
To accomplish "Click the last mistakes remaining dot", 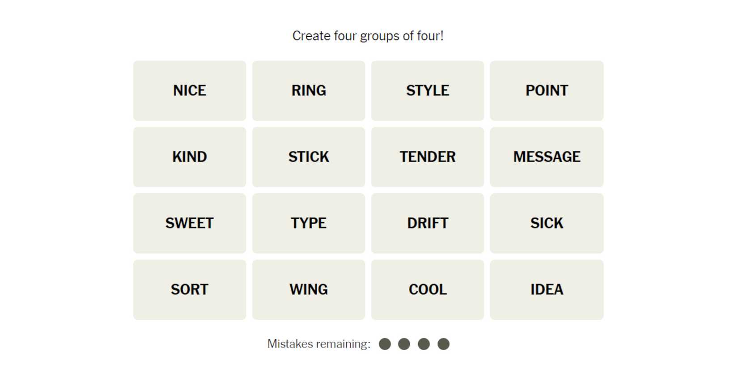I will [443, 344].
